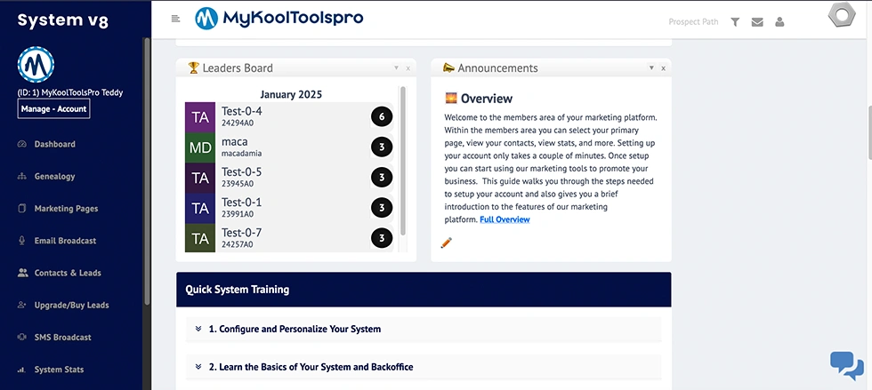The width and height of the screenshot is (872, 390).
Task: Close the Announcements panel
Action: click(663, 68)
